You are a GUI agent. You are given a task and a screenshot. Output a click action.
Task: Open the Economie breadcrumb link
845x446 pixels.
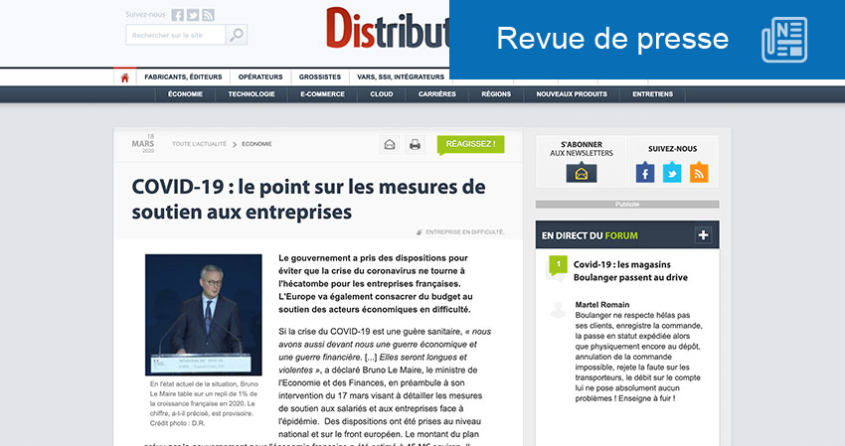[256, 144]
